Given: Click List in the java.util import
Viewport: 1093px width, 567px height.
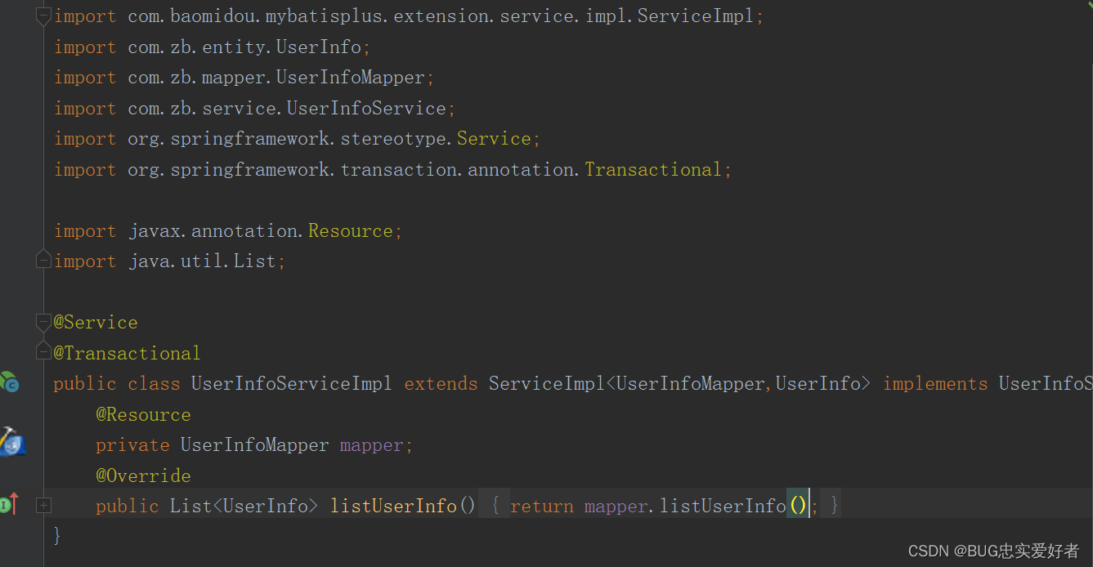Looking at the screenshot, I should coord(255,261).
